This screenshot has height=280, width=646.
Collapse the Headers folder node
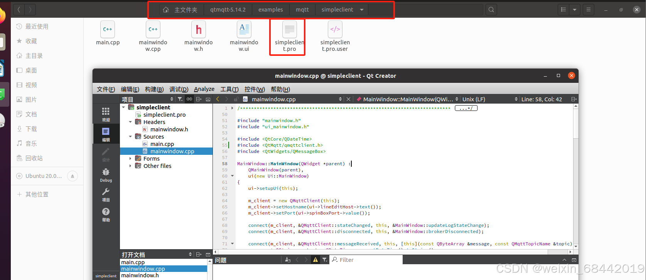pos(130,122)
